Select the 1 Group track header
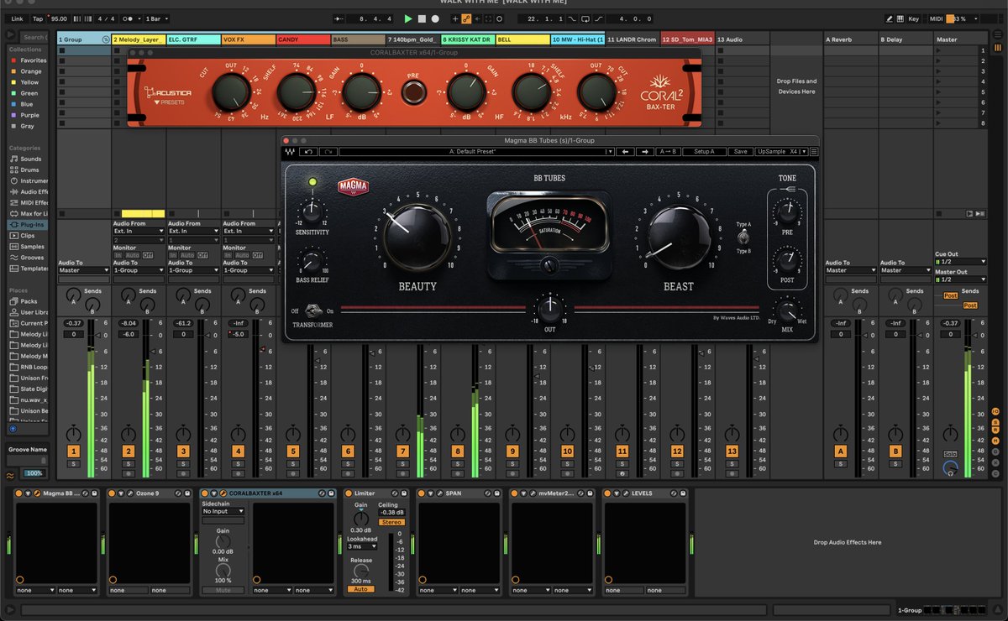1008x621 pixels. 84,39
